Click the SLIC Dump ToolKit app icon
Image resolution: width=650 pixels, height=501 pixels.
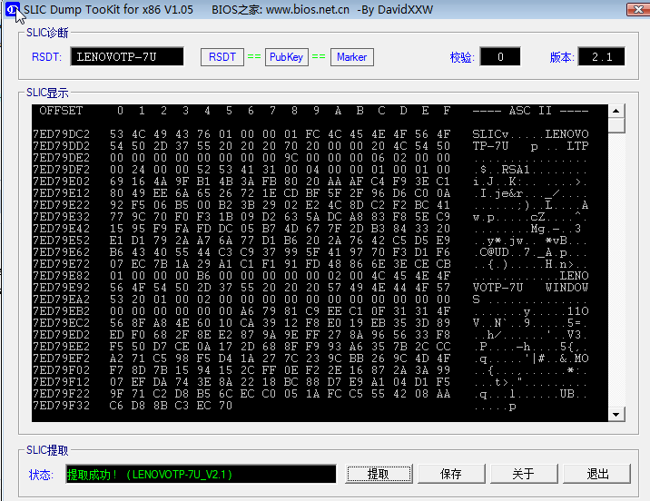tap(13, 9)
